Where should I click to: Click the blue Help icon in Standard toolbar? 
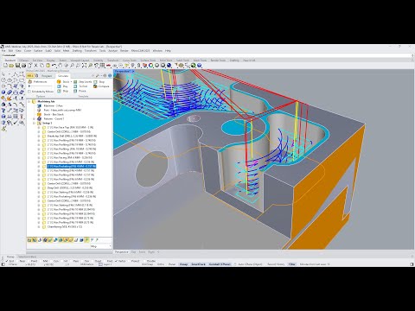point(199,66)
